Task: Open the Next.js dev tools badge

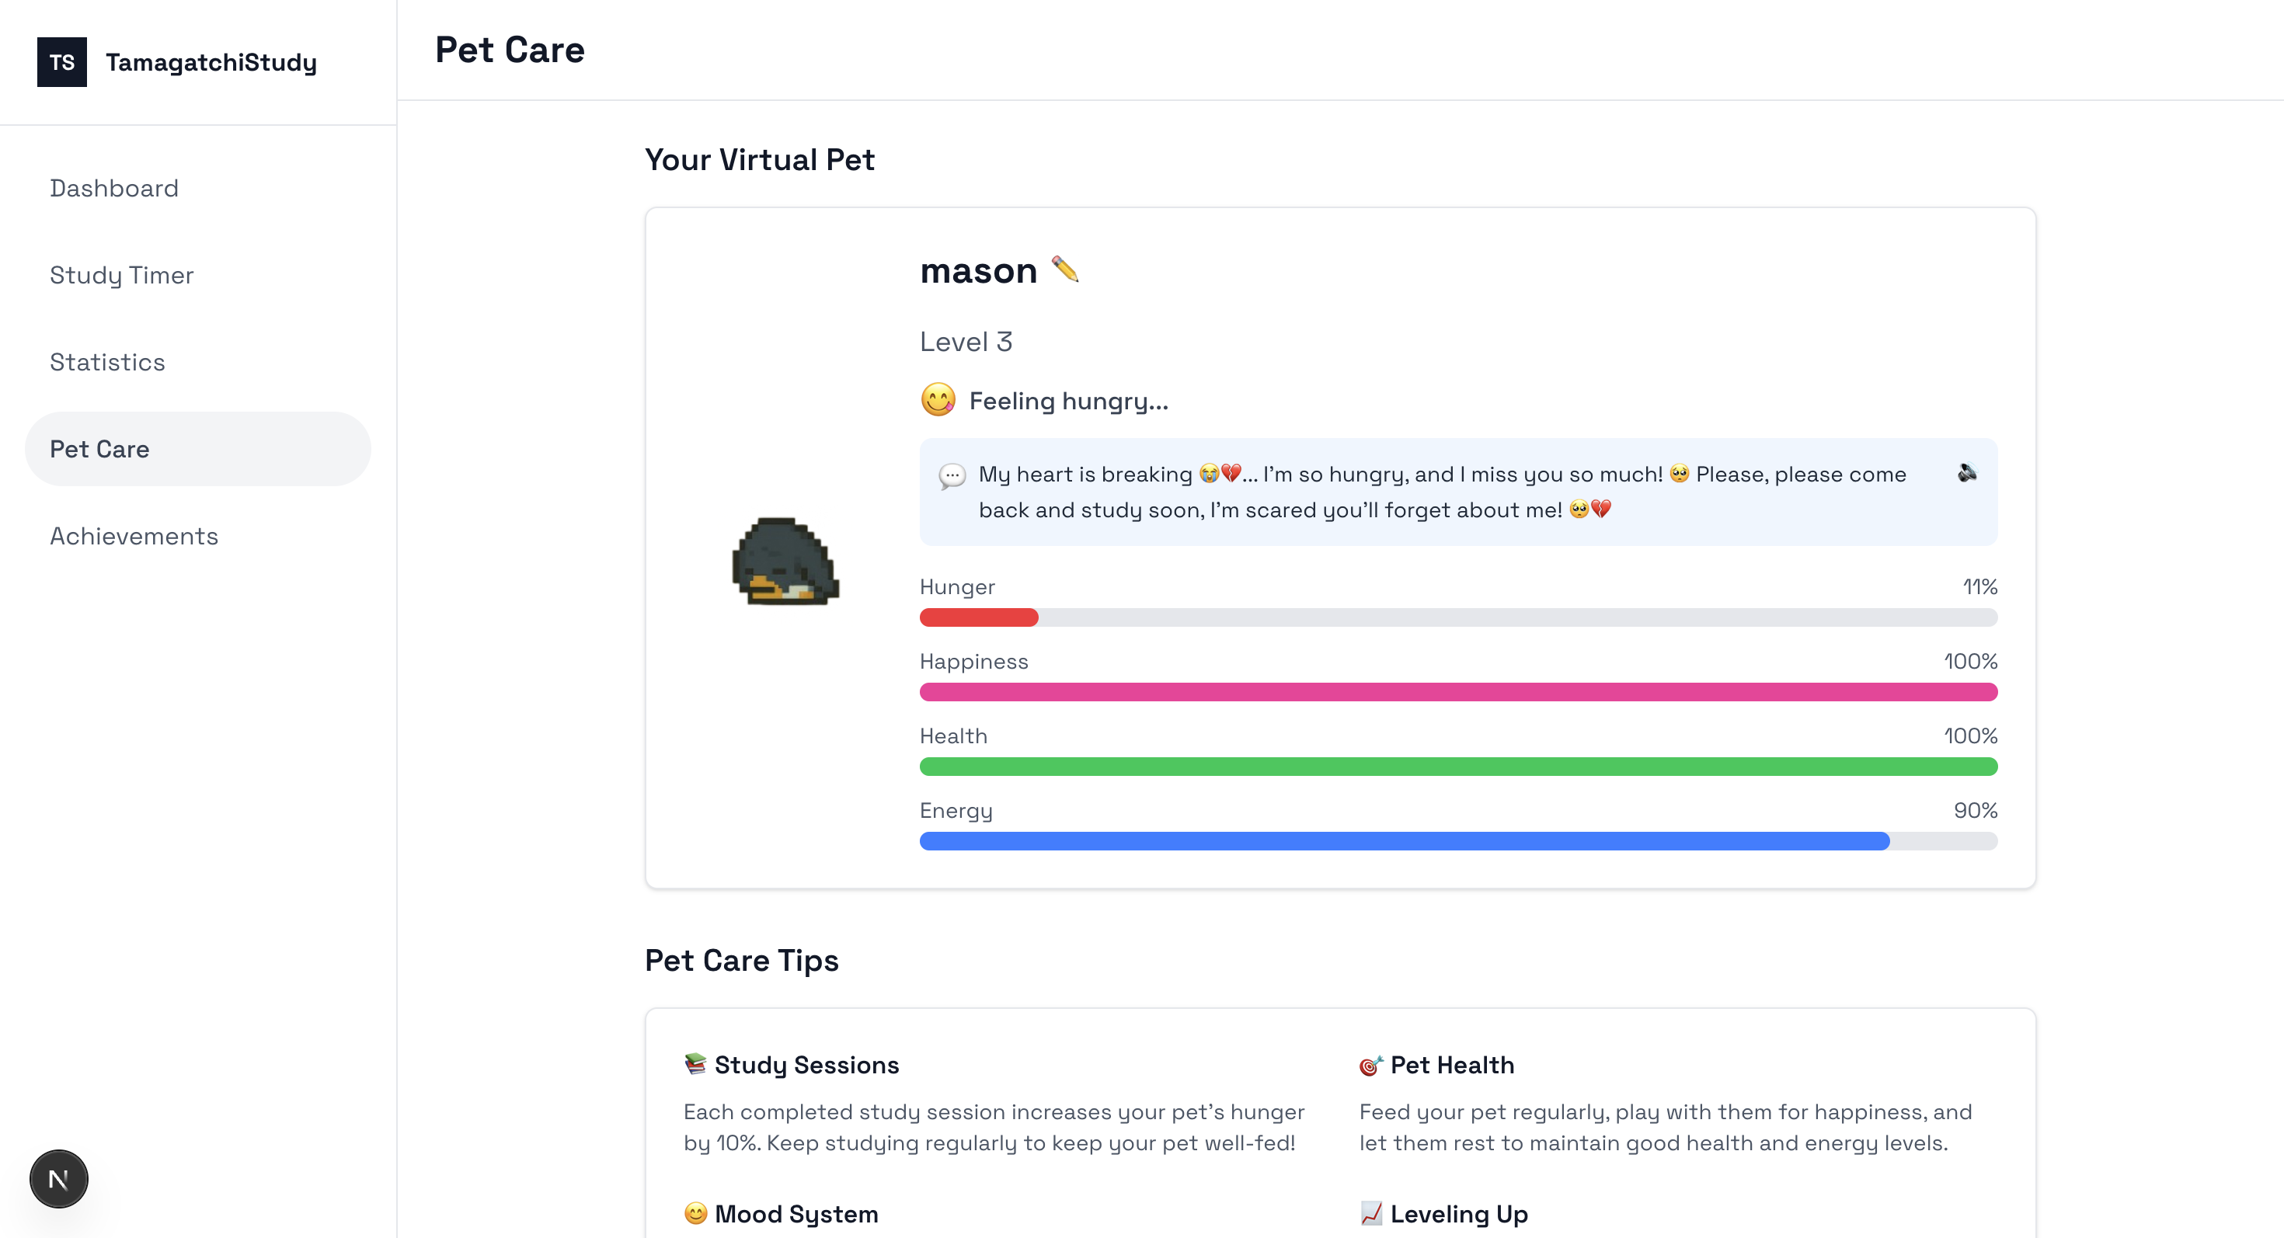Action: pos(58,1179)
